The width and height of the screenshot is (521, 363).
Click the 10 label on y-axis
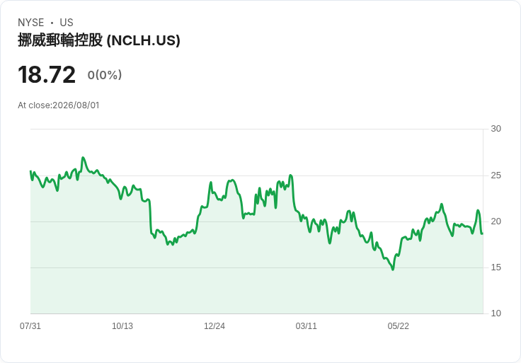point(496,313)
